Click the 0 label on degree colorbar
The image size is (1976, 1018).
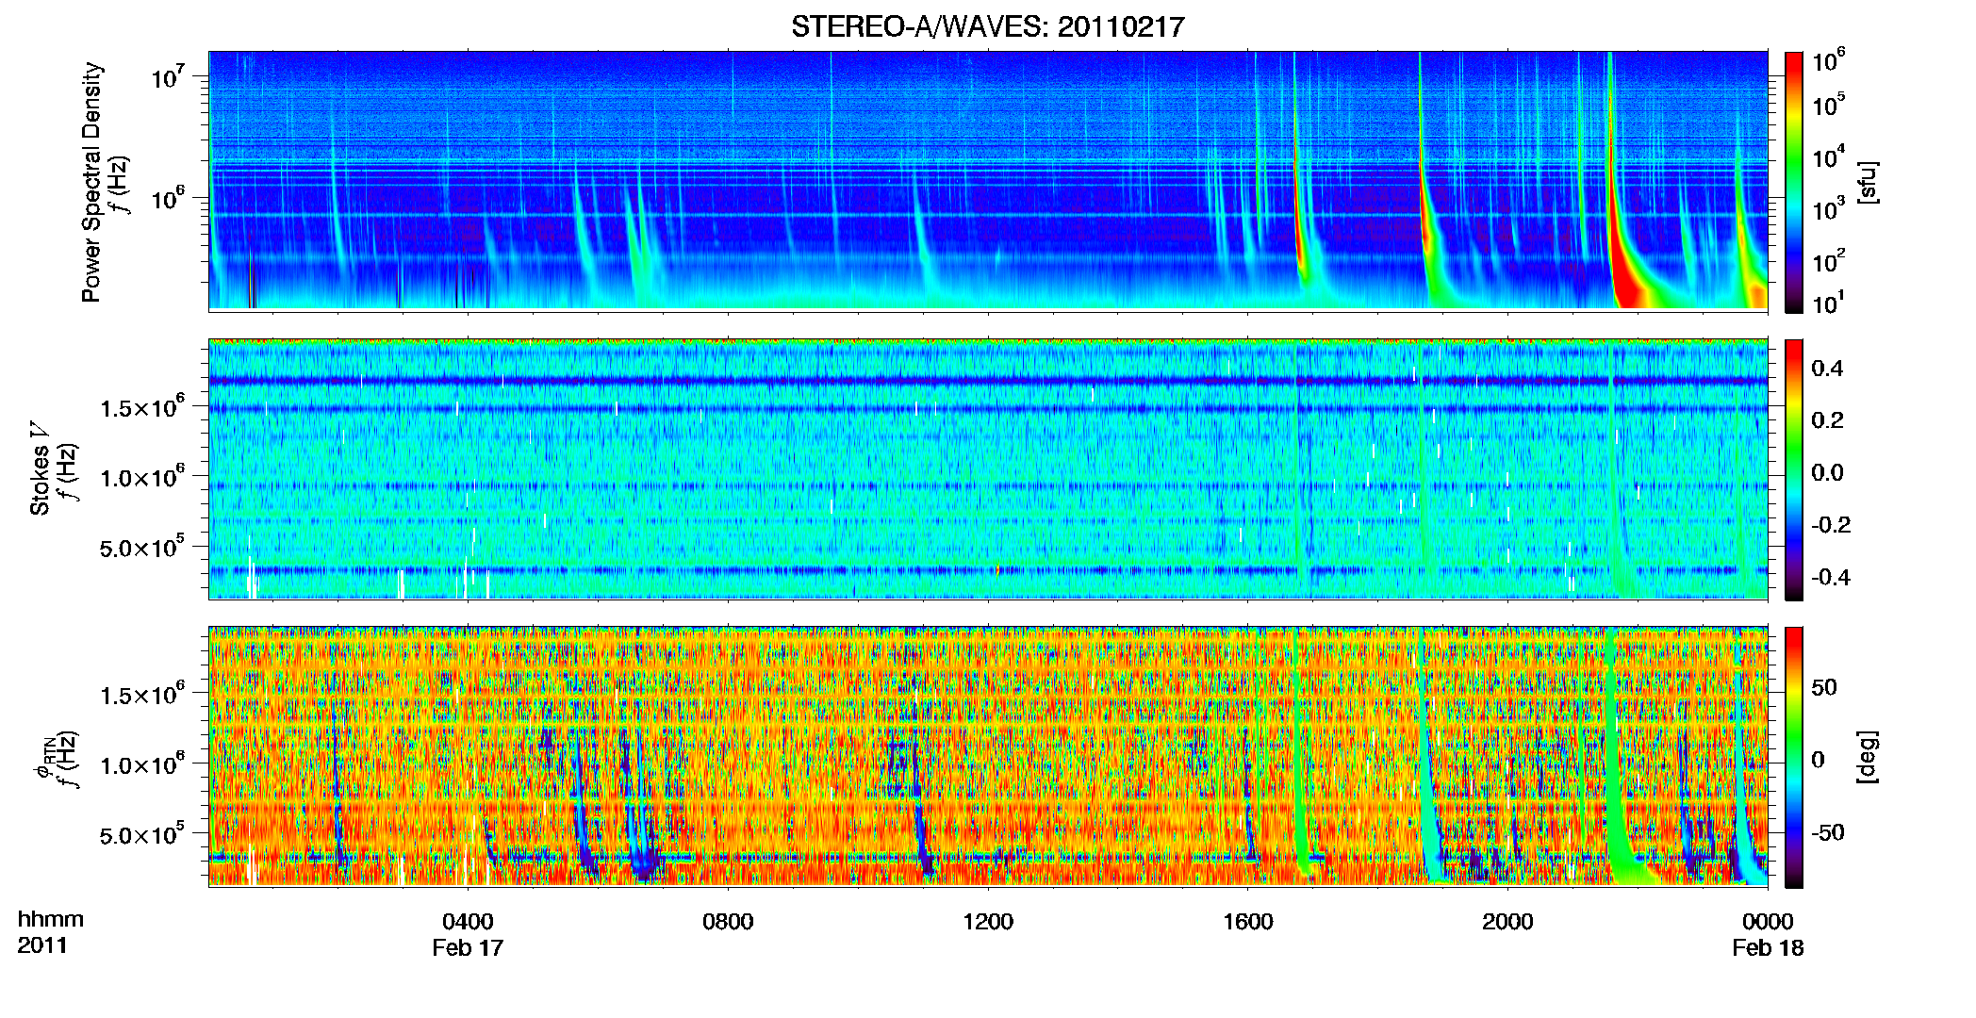1818,759
